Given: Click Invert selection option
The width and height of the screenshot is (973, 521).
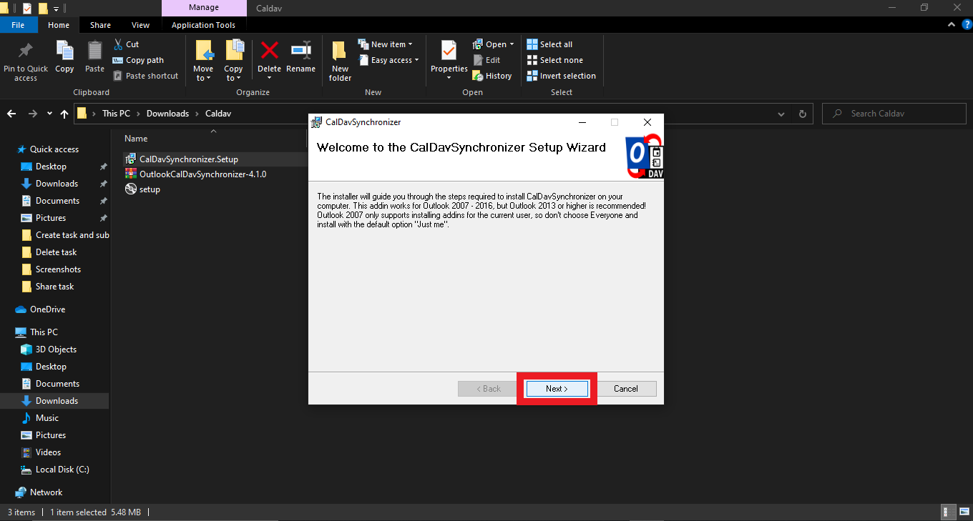Looking at the screenshot, I should (x=561, y=76).
